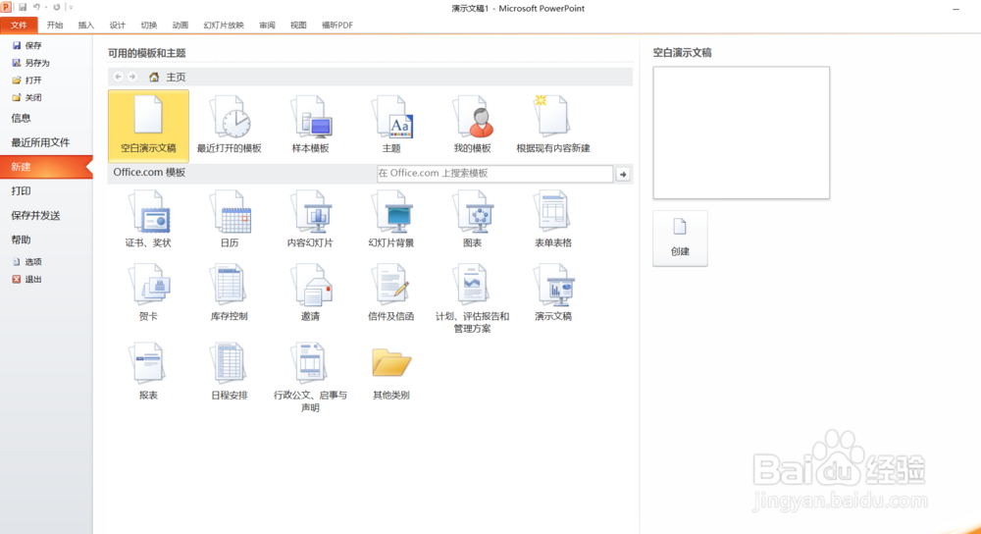Click the Office.com template search field

[494, 174]
